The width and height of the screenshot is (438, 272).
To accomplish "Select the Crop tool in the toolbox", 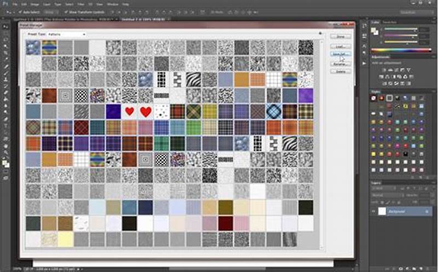I will pyautogui.click(x=5, y=53).
